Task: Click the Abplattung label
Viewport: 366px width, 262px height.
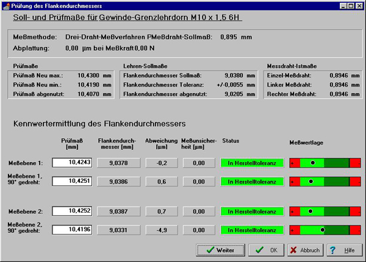Action: point(31,48)
